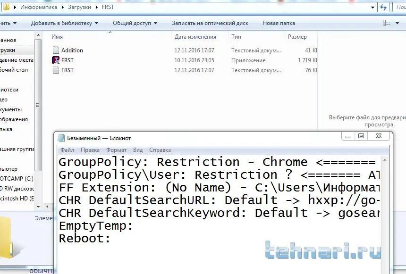Click the '1 719' size cell
The height and width of the screenshot is (274, 406).
(x=307, y=60)
